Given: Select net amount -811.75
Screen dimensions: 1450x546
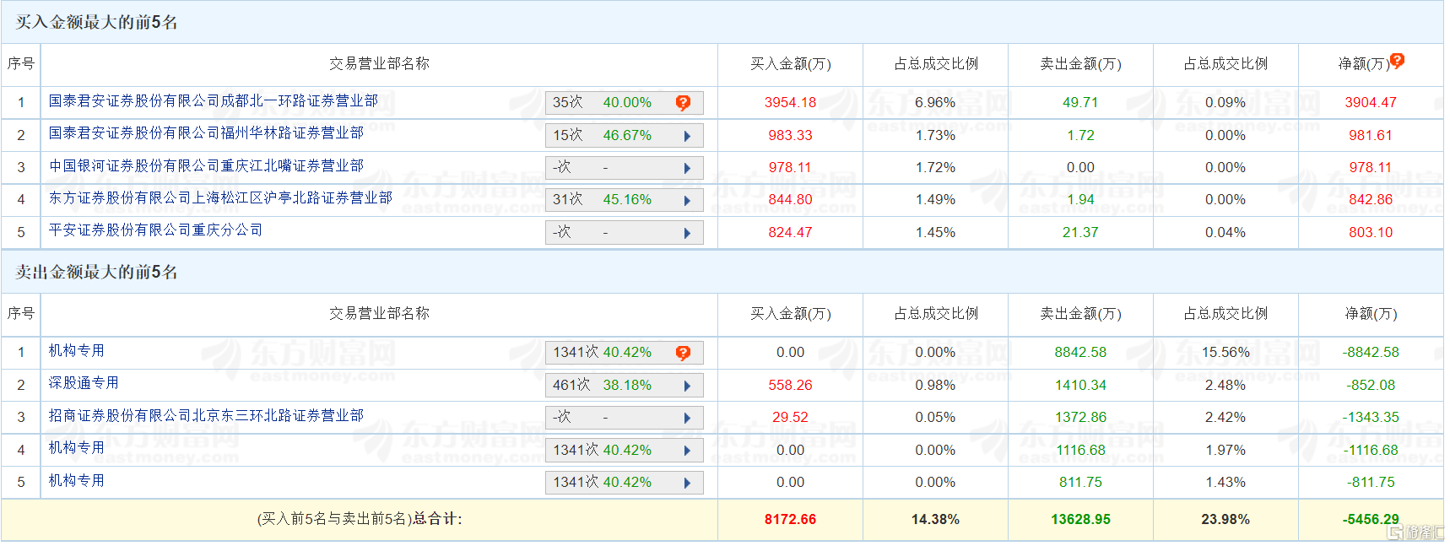Looking at the screenshot, I should tap(1371, 482).
